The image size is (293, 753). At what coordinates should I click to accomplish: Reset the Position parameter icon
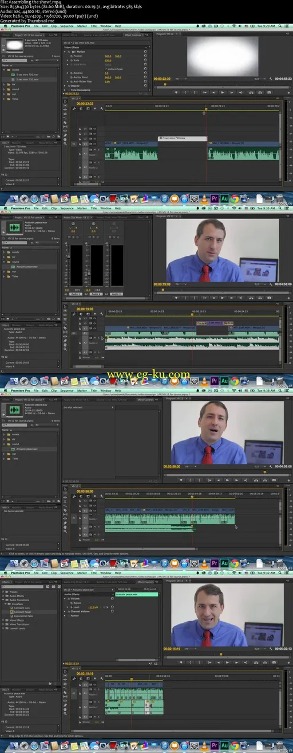(x=146, y=56)
